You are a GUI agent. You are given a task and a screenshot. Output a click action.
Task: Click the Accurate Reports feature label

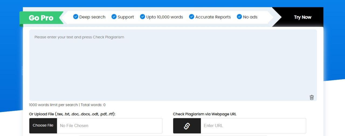[213, 17]
